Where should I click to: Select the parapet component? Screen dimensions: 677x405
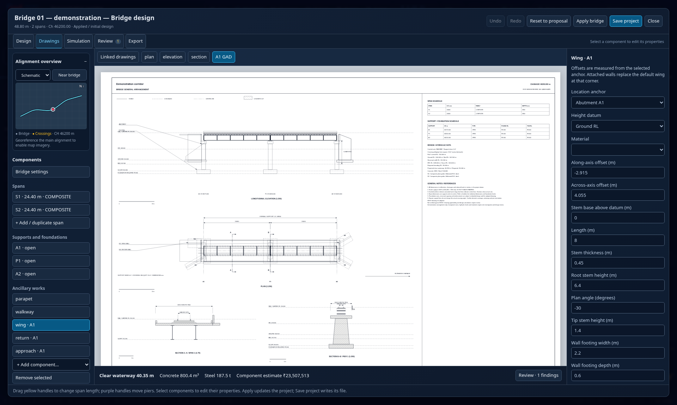tap(51, 299)
